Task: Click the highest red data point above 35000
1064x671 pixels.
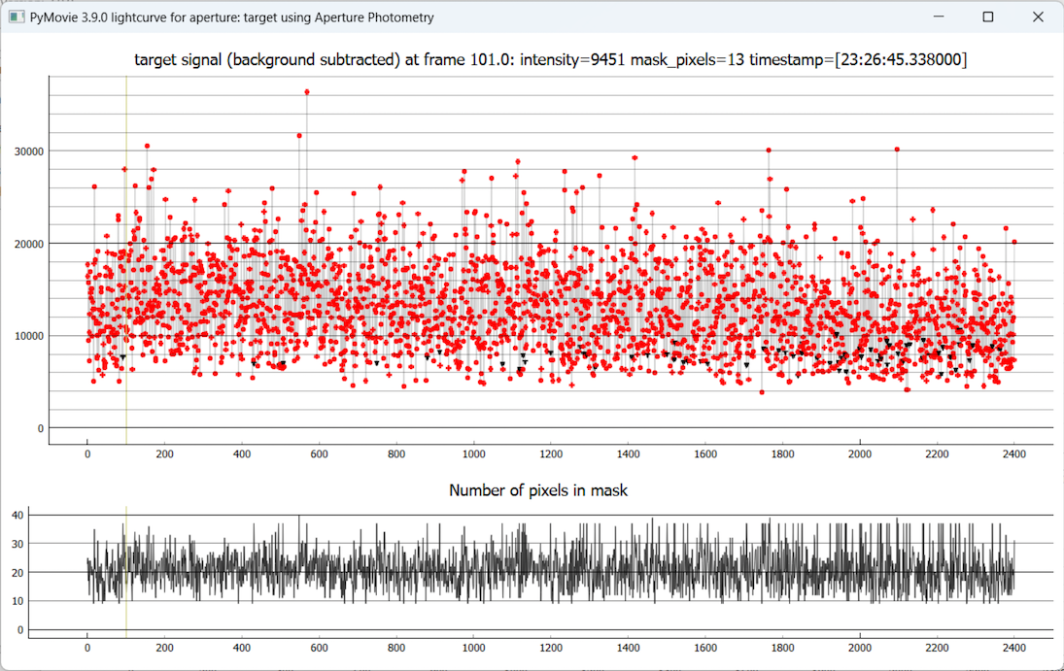Action: point(307,92)
